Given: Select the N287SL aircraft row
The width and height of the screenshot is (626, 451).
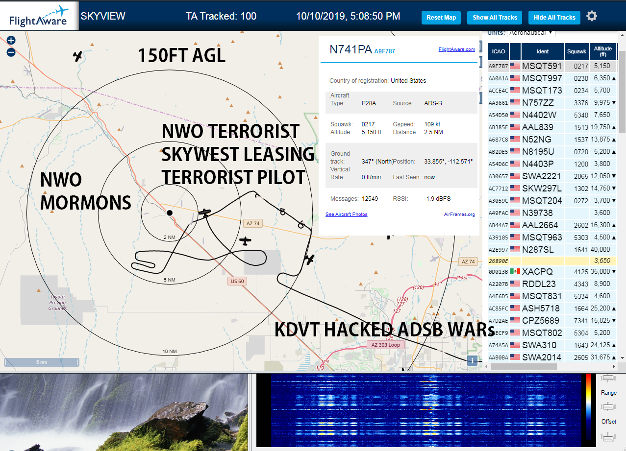Looking at the screenshot, I should click(x=552, y=249).
